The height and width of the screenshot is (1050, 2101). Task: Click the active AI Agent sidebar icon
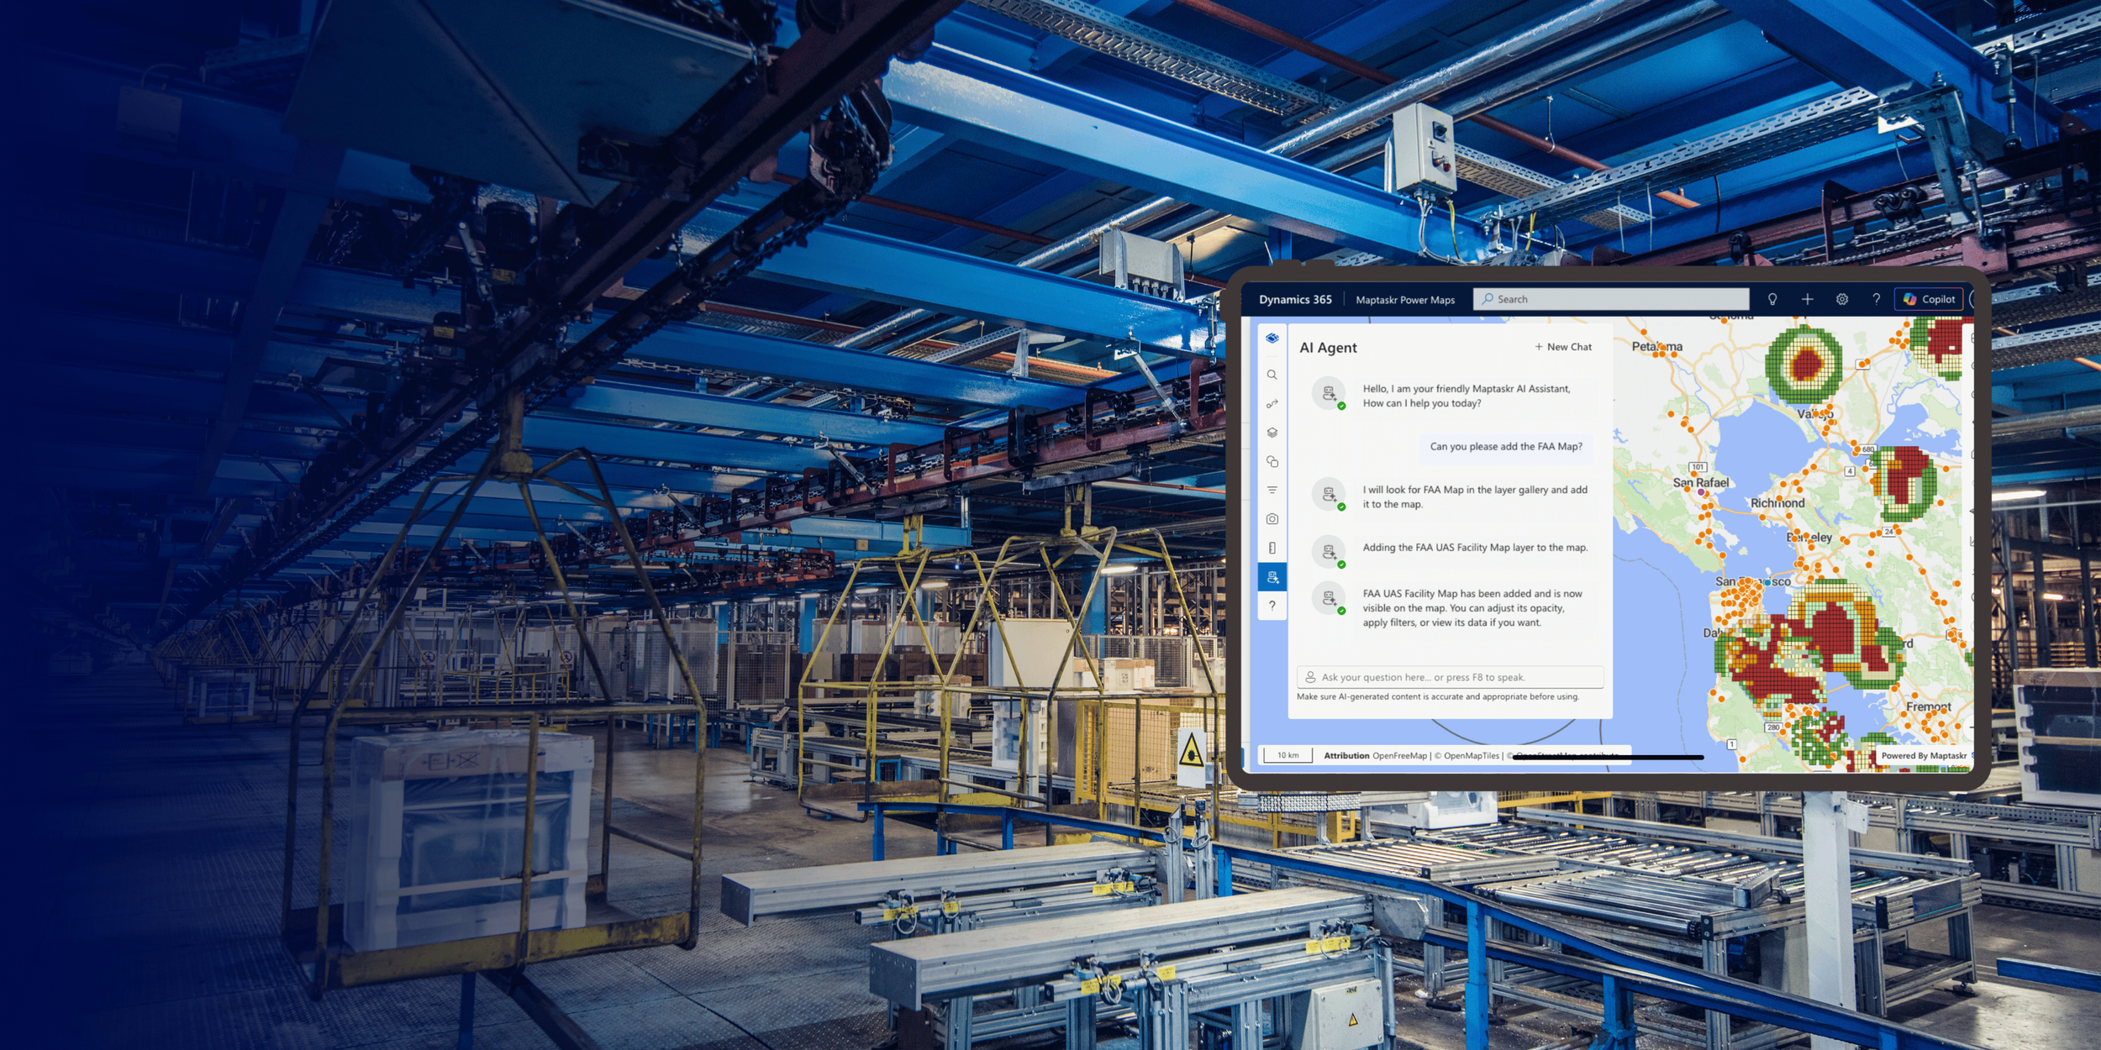pos(1272,577)
